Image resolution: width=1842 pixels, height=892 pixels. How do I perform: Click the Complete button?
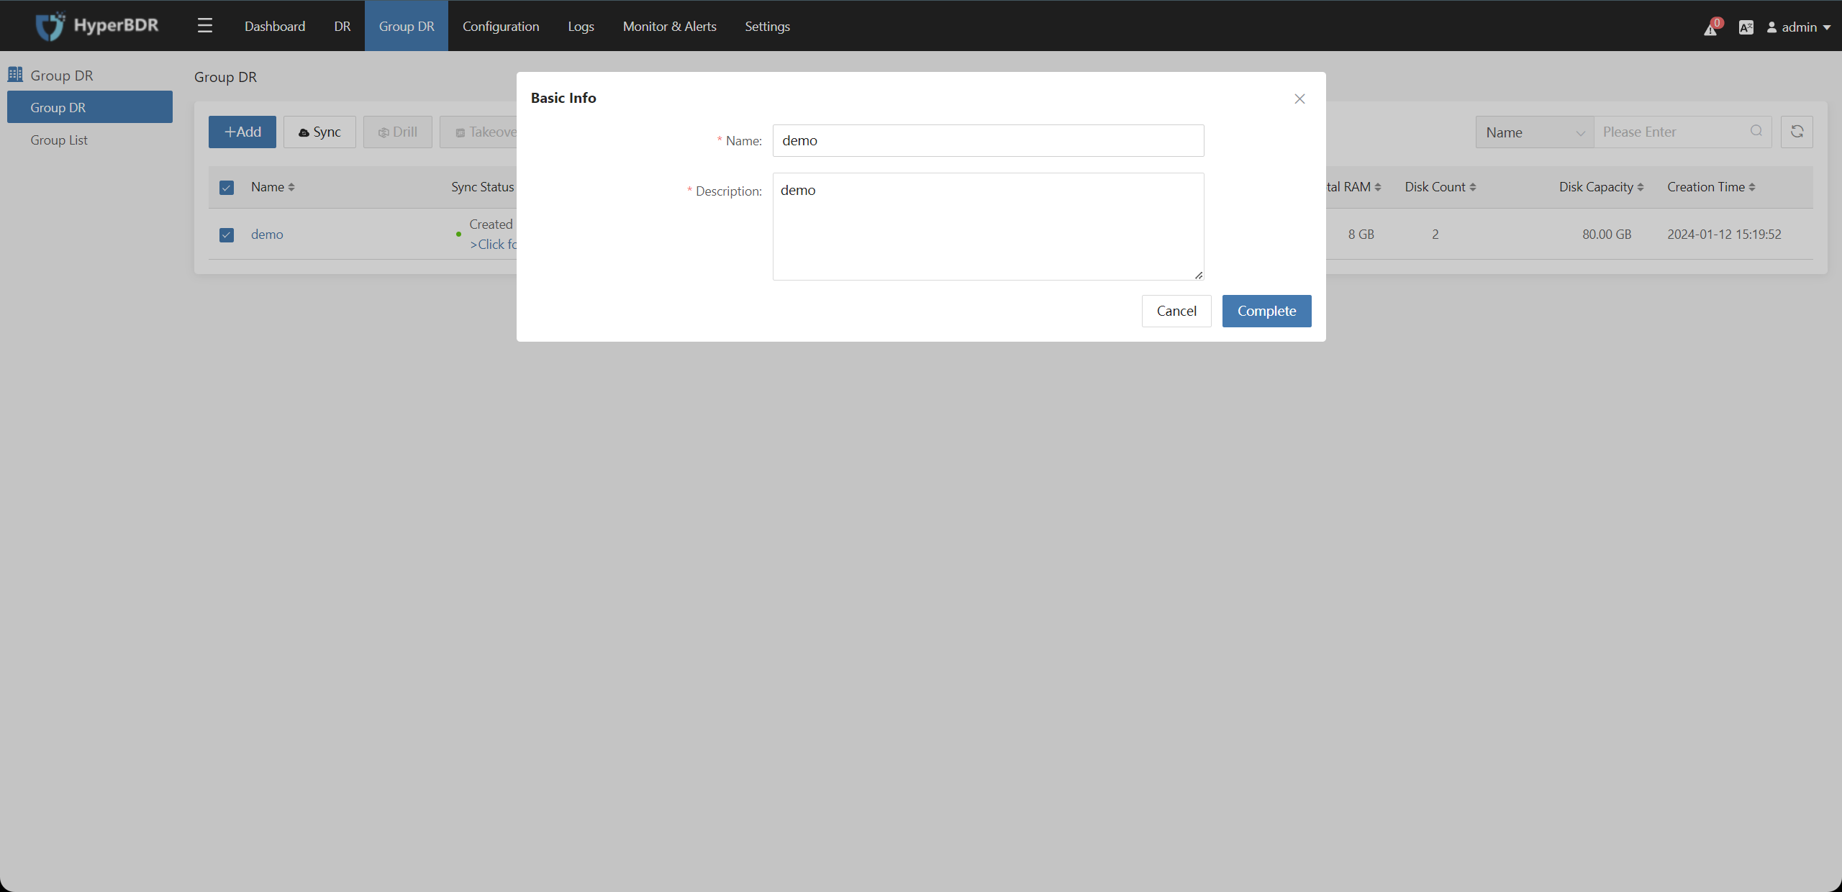click(1268, 310)
